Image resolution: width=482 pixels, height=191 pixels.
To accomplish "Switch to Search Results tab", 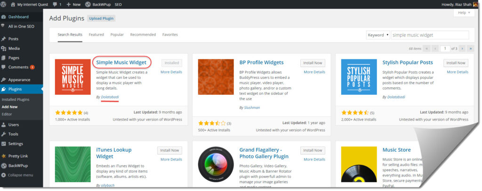I will pos(70,35).
